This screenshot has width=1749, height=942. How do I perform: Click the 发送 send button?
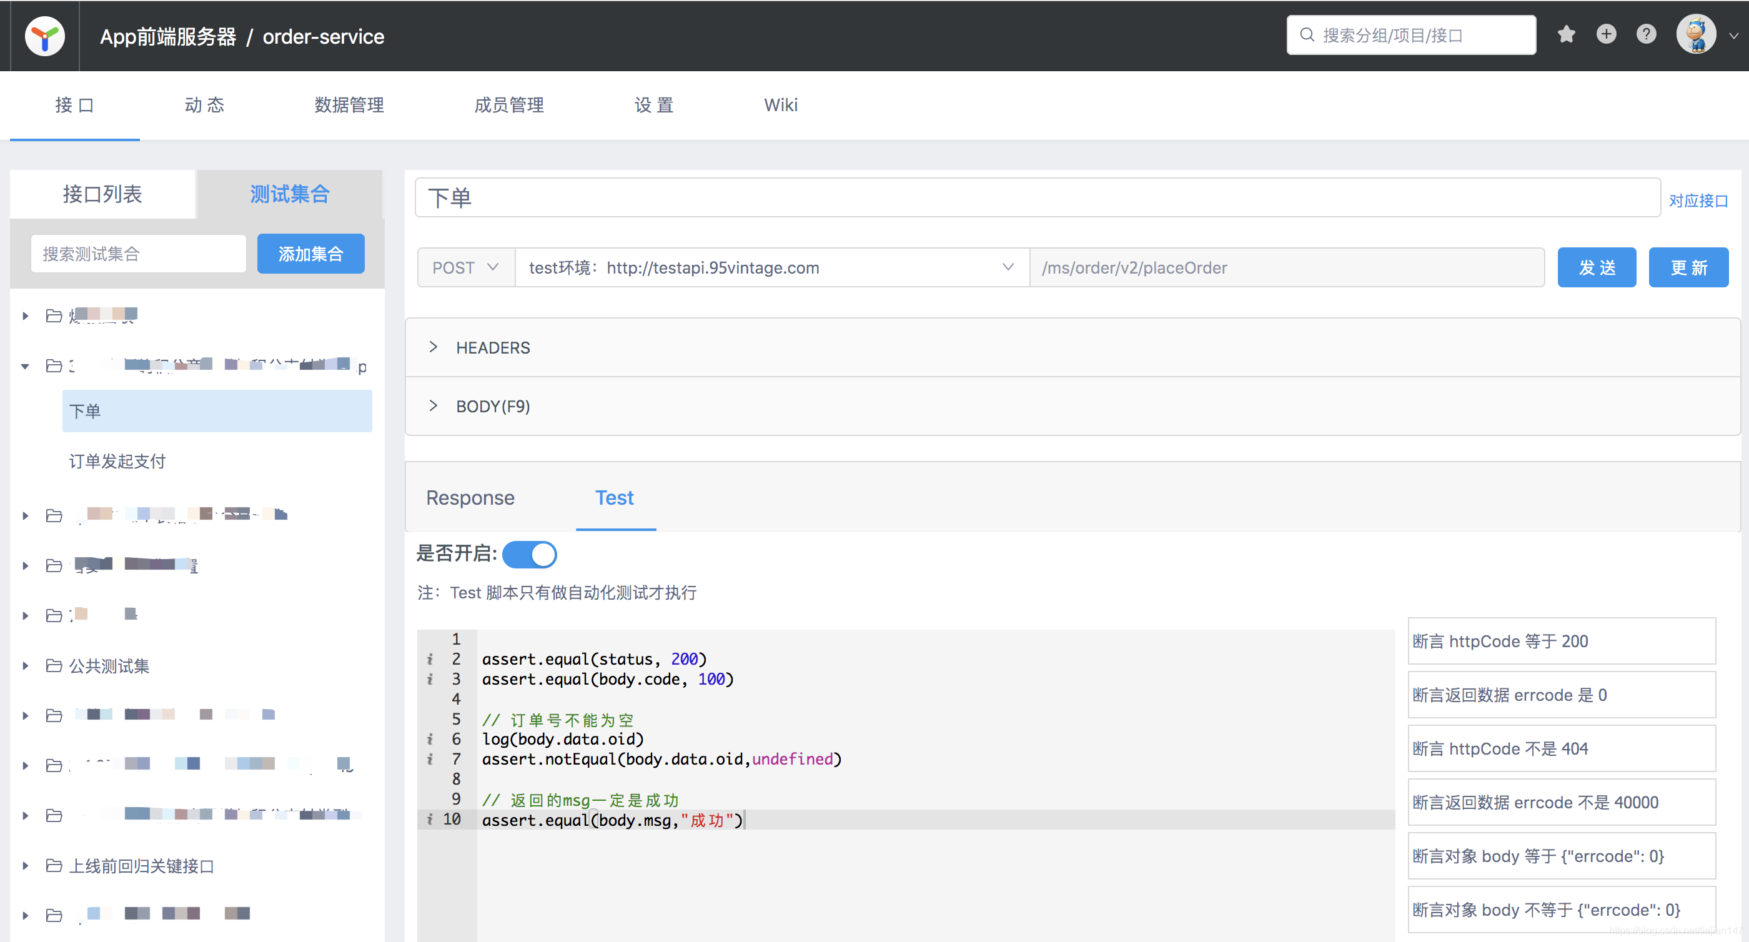click(x=1596, y=267)
